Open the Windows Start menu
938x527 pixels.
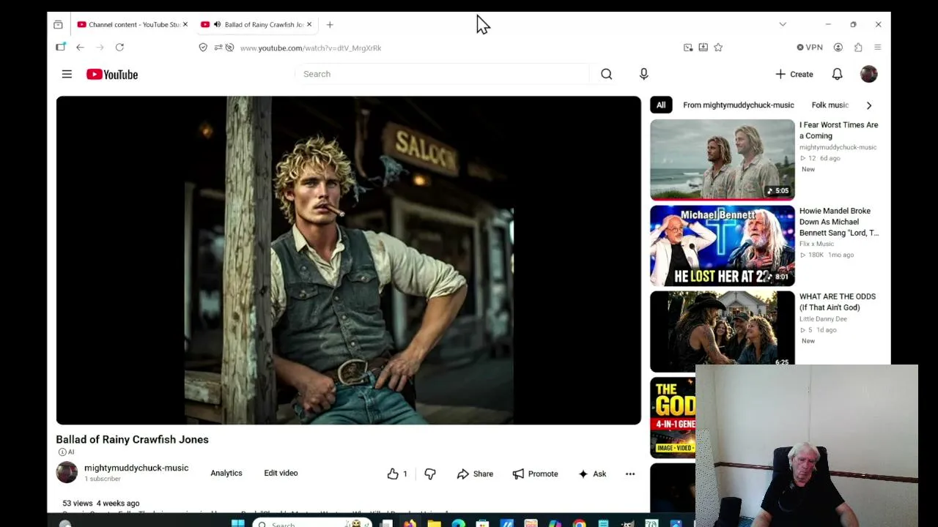[x=237, y=523]
